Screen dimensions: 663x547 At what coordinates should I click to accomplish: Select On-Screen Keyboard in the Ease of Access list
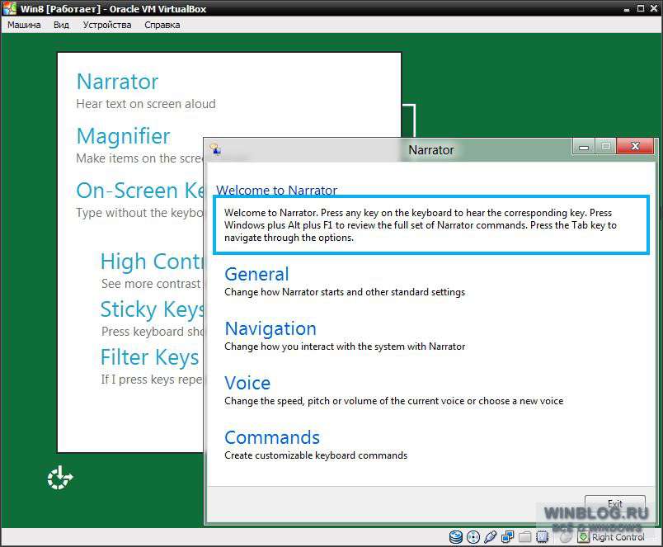[140, 191]
